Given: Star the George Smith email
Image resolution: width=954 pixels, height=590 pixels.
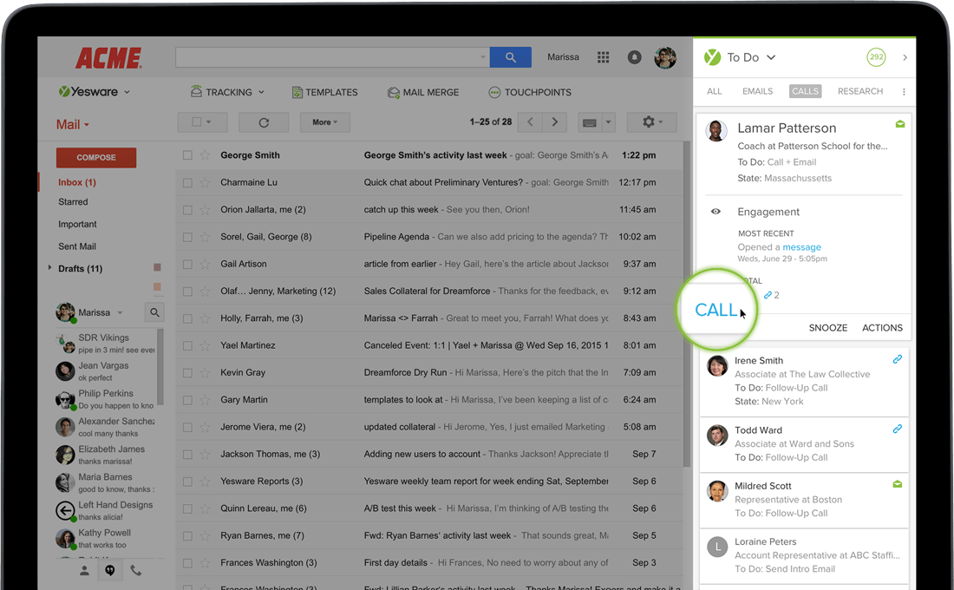Looking at the screenshot, I should 205,155.
